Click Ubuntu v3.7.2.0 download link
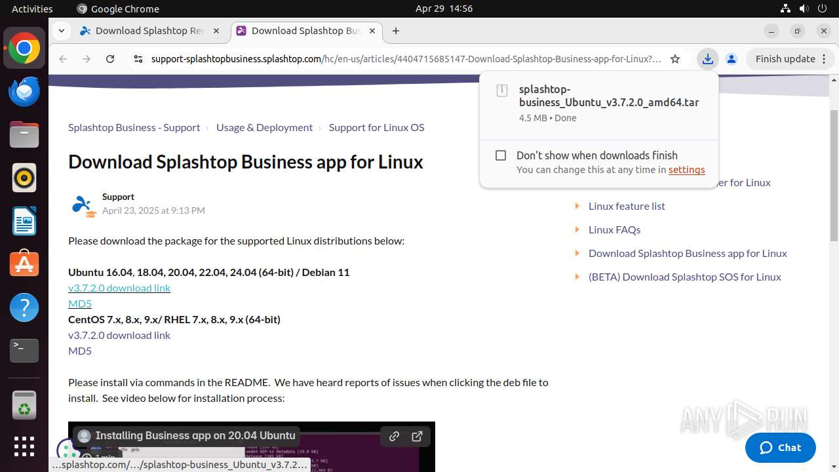The image size is (839, 472). [119, 288]
